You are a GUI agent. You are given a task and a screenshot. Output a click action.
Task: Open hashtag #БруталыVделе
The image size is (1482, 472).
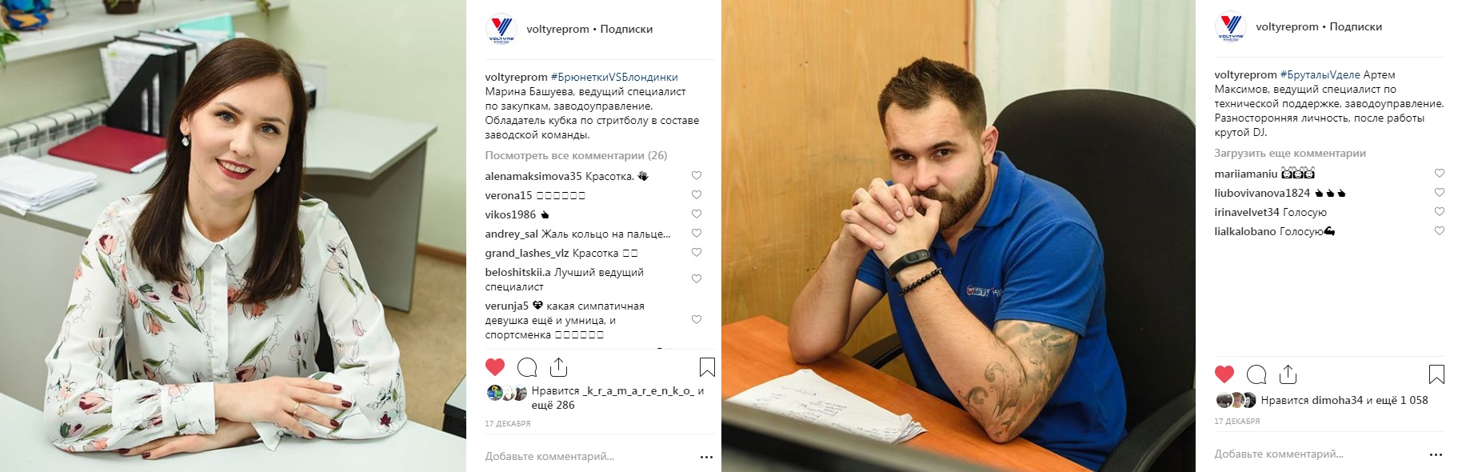(1320, 75)
